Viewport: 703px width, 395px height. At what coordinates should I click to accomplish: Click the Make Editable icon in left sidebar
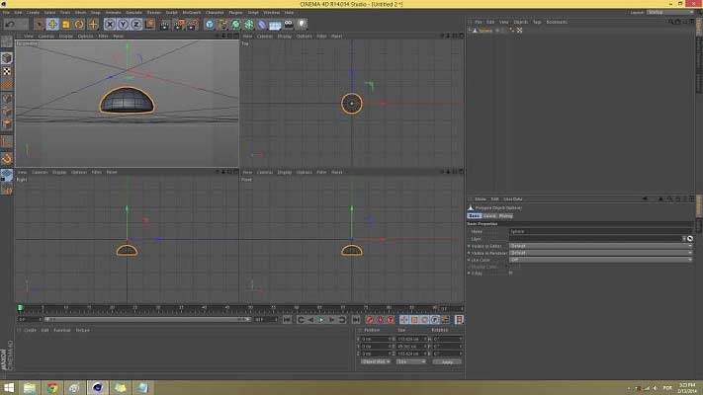tap(7, 43)
